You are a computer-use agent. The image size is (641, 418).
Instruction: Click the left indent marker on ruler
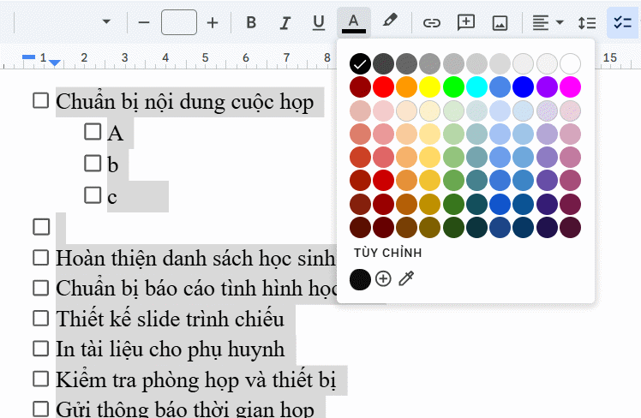(x=54, y=63)
